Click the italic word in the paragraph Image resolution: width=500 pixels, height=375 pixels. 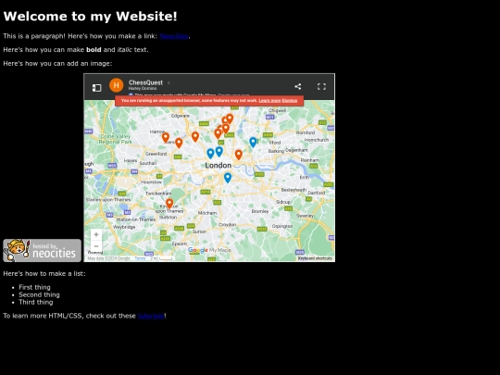[x=125, y=50]
